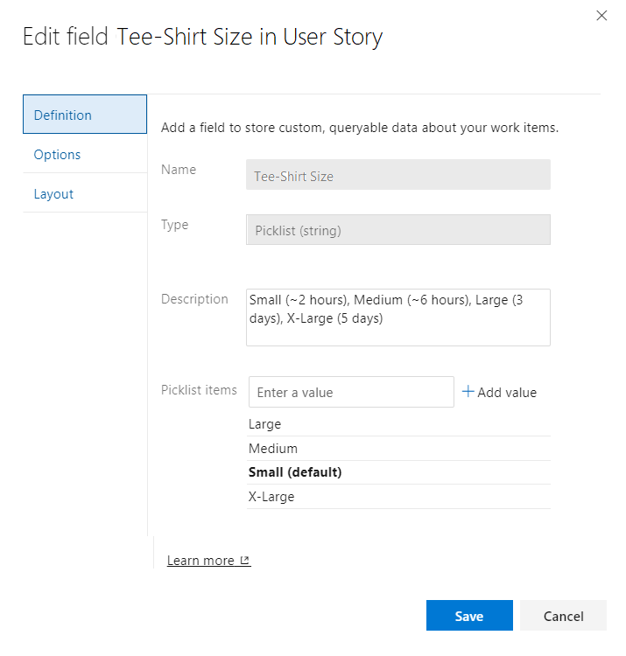Select the X-Large picklist item

point(398,497)
